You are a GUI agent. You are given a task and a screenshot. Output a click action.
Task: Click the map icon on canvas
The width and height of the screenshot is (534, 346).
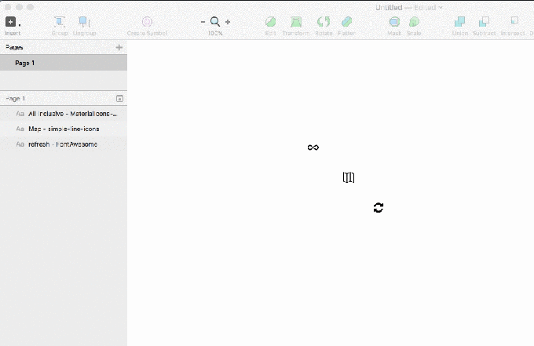(x=349, y=177)
